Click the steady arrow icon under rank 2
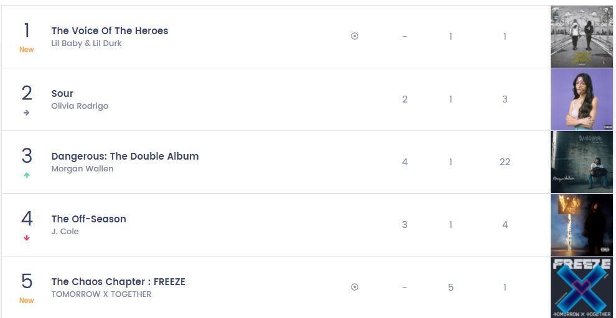This screenshot has width=616, height=318. (26, 112)
